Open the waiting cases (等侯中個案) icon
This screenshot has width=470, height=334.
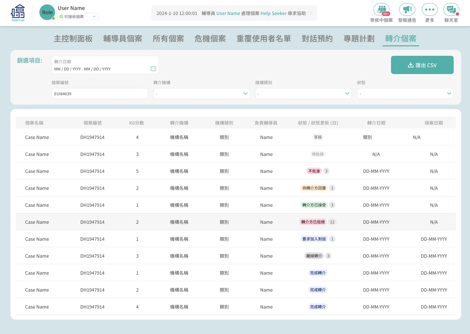coord(382,9)
